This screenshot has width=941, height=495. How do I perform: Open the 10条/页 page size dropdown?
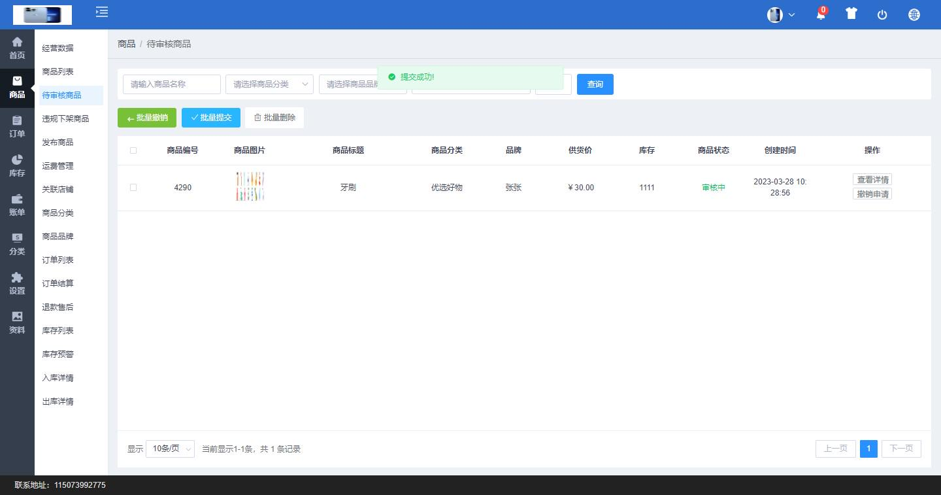pos(170,449)
